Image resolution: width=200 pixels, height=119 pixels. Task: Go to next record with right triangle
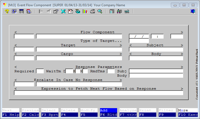pyautogui.click(x=41, y=11)
